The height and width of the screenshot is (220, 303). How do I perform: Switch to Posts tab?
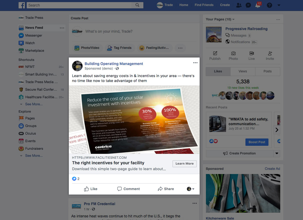click(268, 71)
